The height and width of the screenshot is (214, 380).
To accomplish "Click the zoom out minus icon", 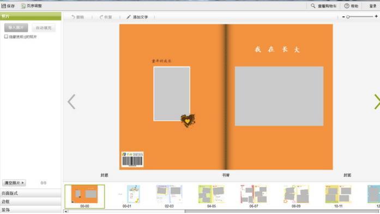I will (343, 17).
